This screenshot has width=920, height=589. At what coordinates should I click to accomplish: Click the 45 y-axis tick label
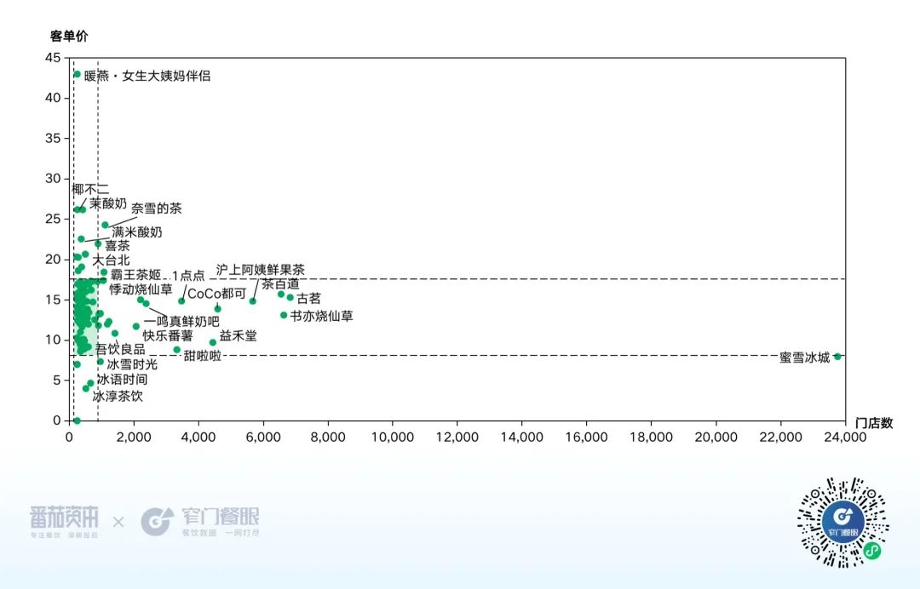click(53, 57)
